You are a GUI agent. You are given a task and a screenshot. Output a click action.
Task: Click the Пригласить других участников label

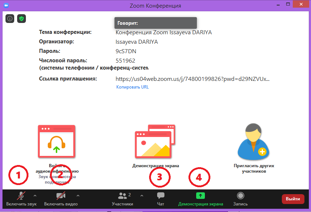tap(254, 168)
